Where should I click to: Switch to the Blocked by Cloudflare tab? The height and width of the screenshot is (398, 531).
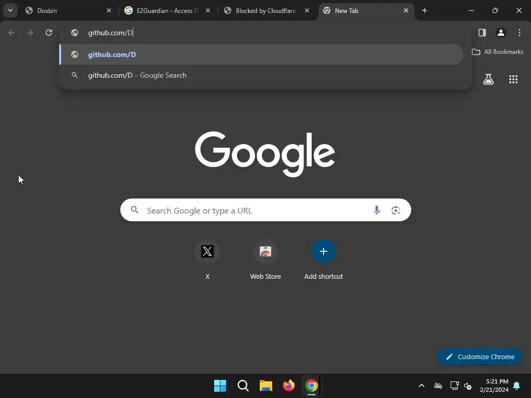pos(267,10)
